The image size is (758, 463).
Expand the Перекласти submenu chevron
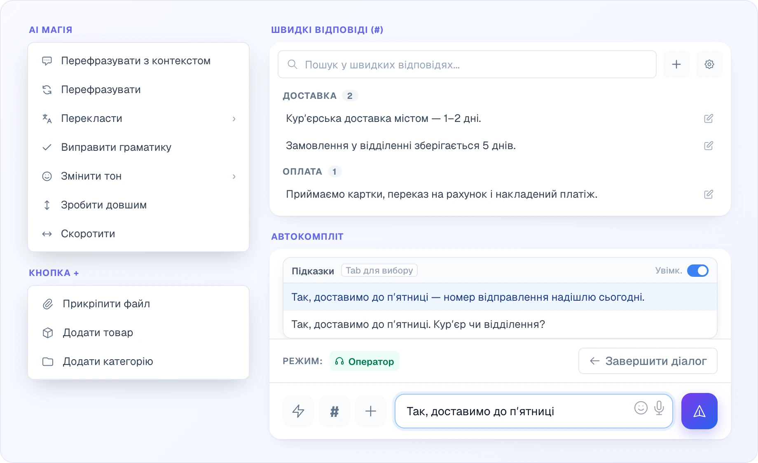234,119
